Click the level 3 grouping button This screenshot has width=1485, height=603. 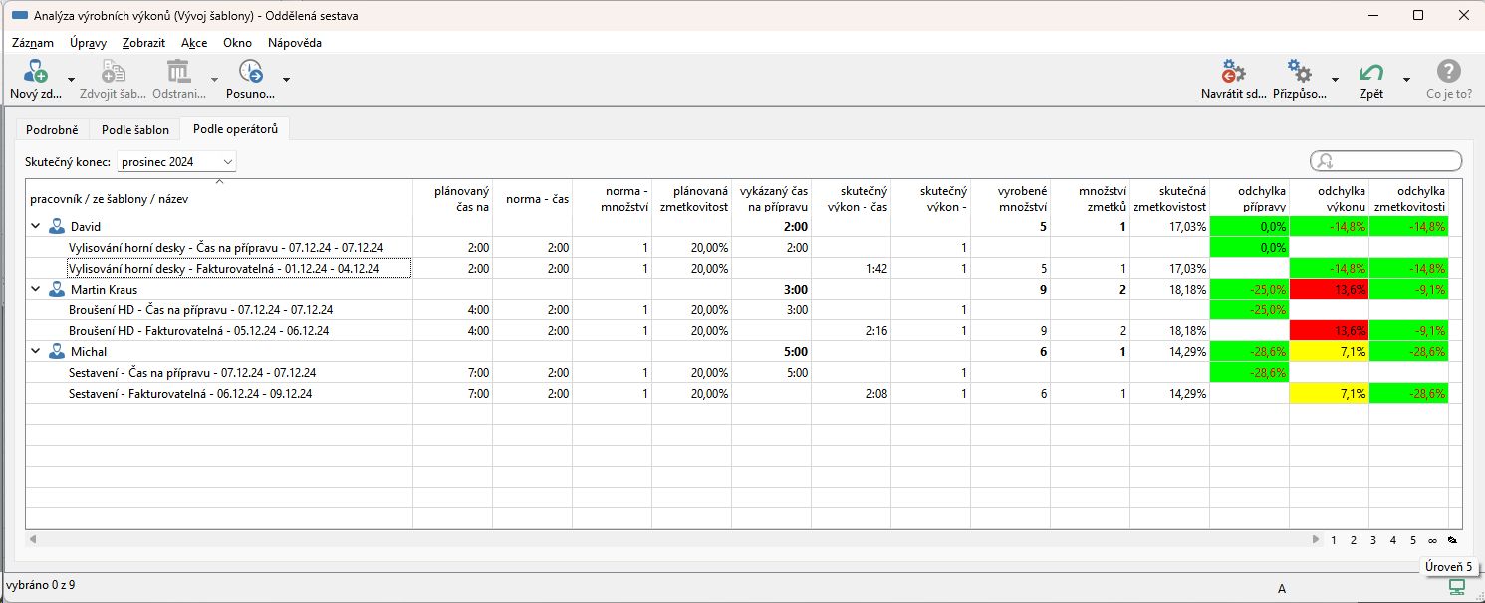[x=1372, y=540]
